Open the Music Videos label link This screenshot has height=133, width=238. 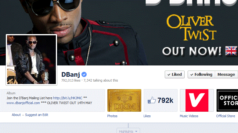(x=189, y=116)
